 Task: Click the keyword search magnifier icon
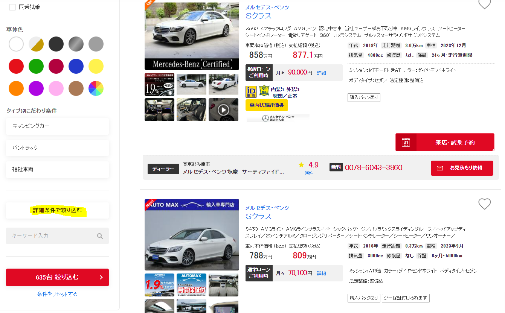tap(100, 236)
